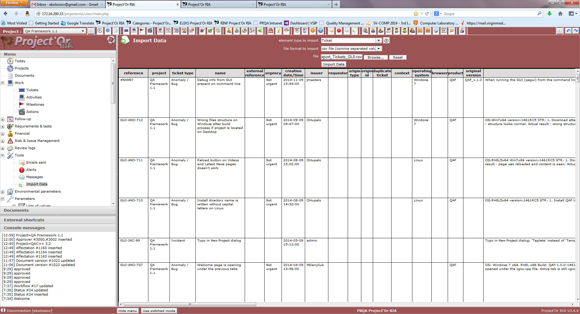Open Alerts in the Tools menu
This screenshot has width=580, height=314.
(x=31, y=170)
